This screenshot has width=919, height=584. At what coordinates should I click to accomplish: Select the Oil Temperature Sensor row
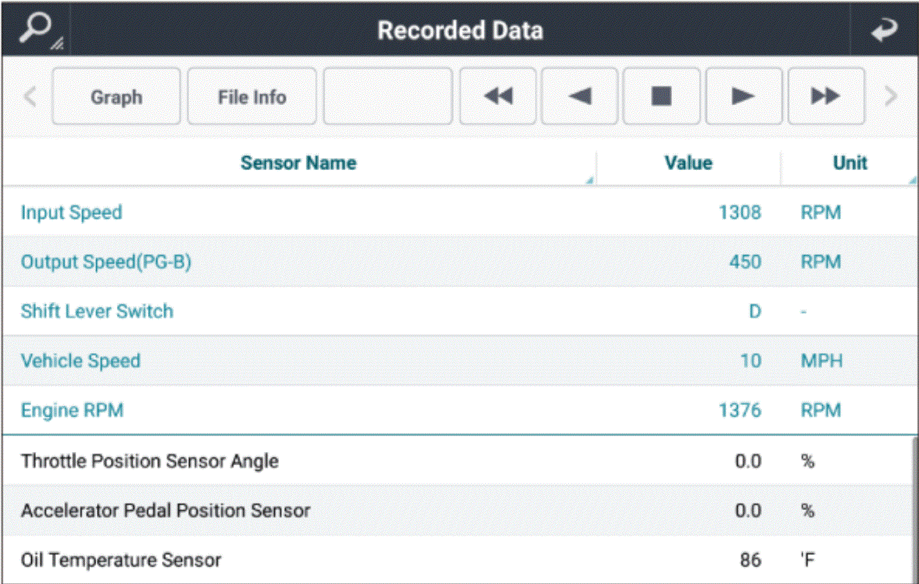(458, 560)
